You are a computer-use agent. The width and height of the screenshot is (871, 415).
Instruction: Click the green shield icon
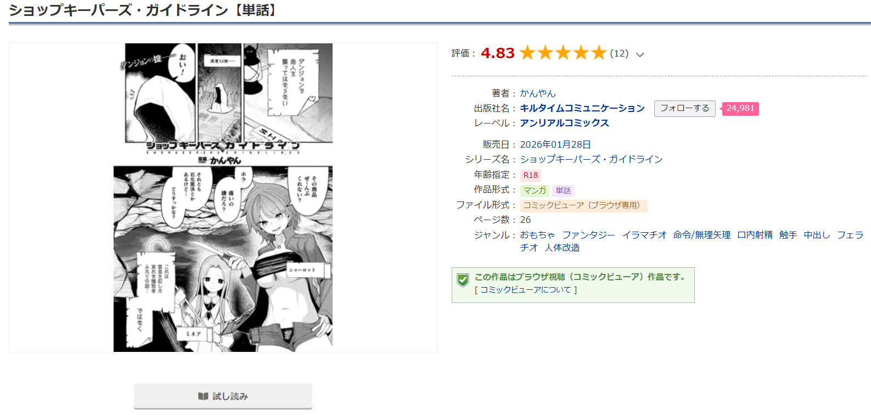[463, 280]
